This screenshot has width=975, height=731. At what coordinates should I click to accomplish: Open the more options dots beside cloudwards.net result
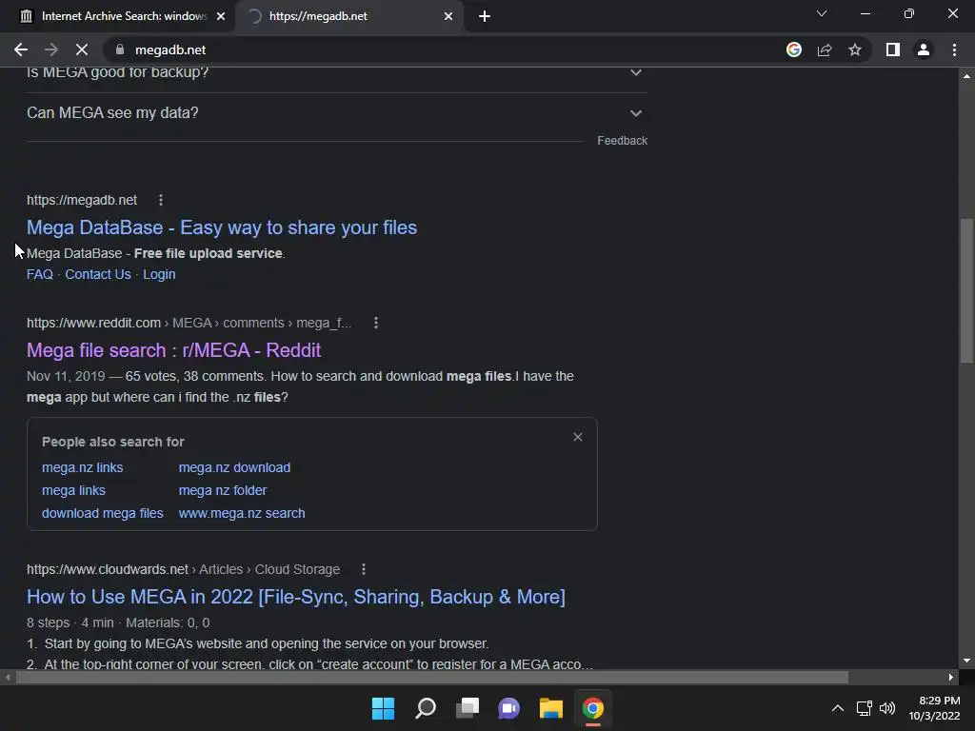point(364,569)
